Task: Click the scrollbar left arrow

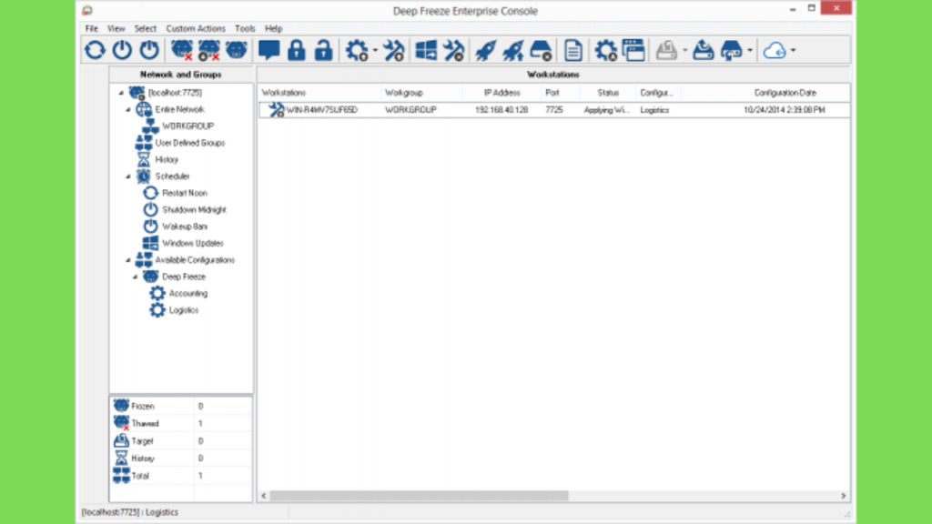Action: [264, 496]
